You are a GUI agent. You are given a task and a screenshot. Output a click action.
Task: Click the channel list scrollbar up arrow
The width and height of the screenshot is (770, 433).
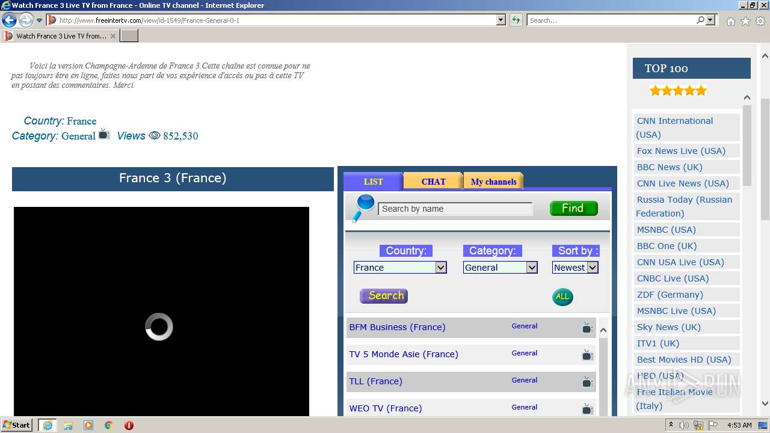(603, 330)
